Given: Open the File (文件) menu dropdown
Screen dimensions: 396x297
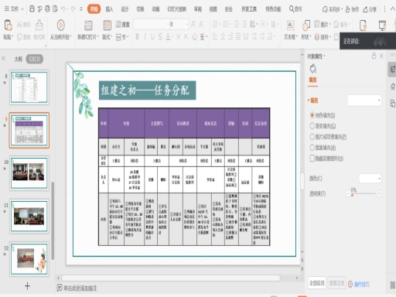Looking at the screenshot, I should 14,9.
